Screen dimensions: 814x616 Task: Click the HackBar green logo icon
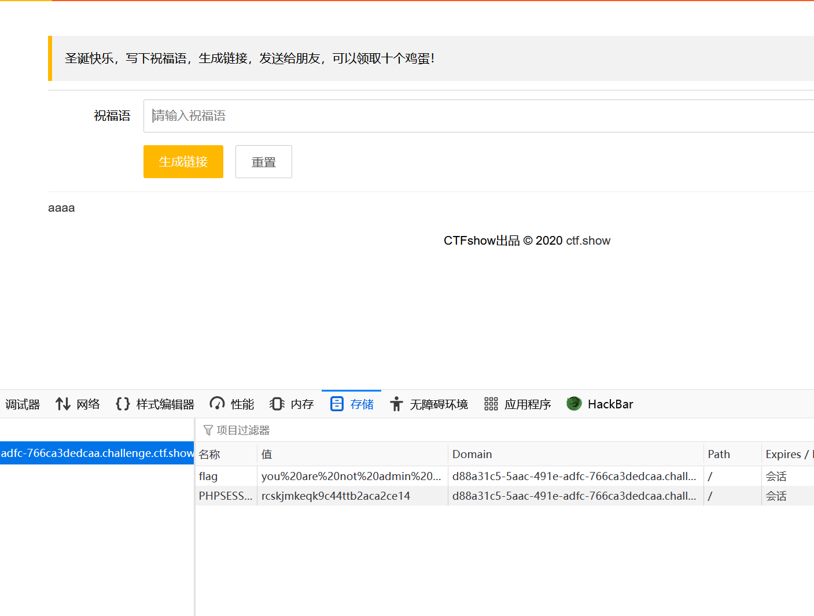coord(574,404)
